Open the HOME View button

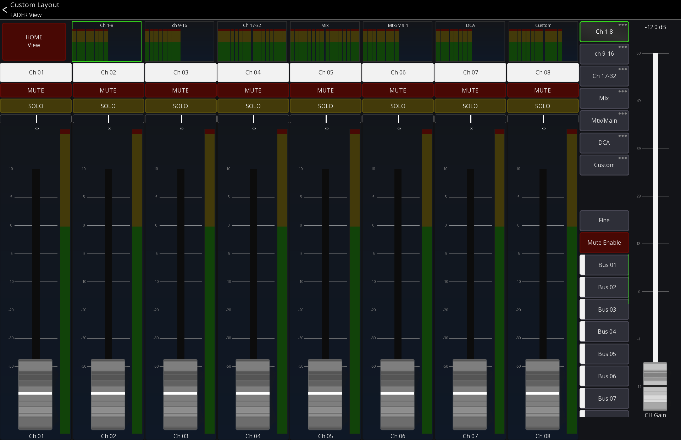(34, 41)
